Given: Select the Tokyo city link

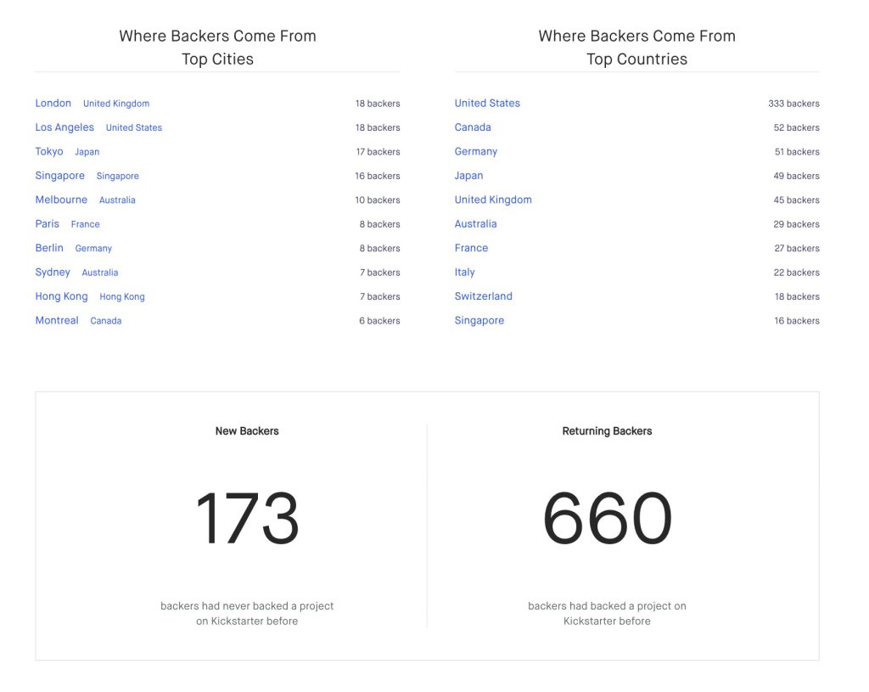Looking at the screenshot, I should pos(49,152).
